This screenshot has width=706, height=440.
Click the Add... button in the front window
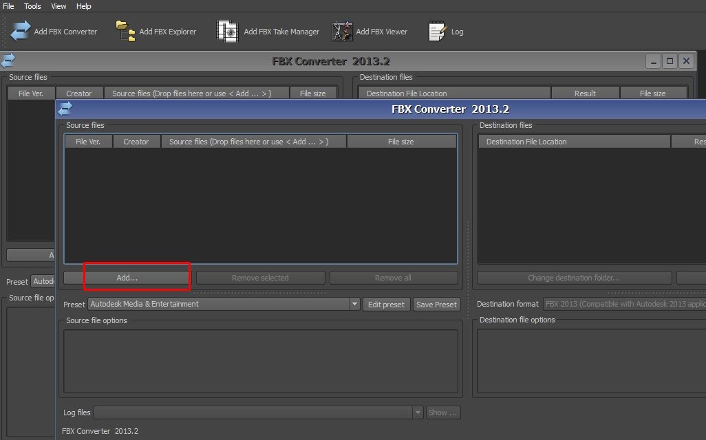[x=127, y=278]
